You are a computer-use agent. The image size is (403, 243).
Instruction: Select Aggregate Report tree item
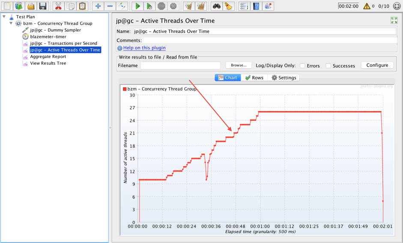click(x=48, y=57)
